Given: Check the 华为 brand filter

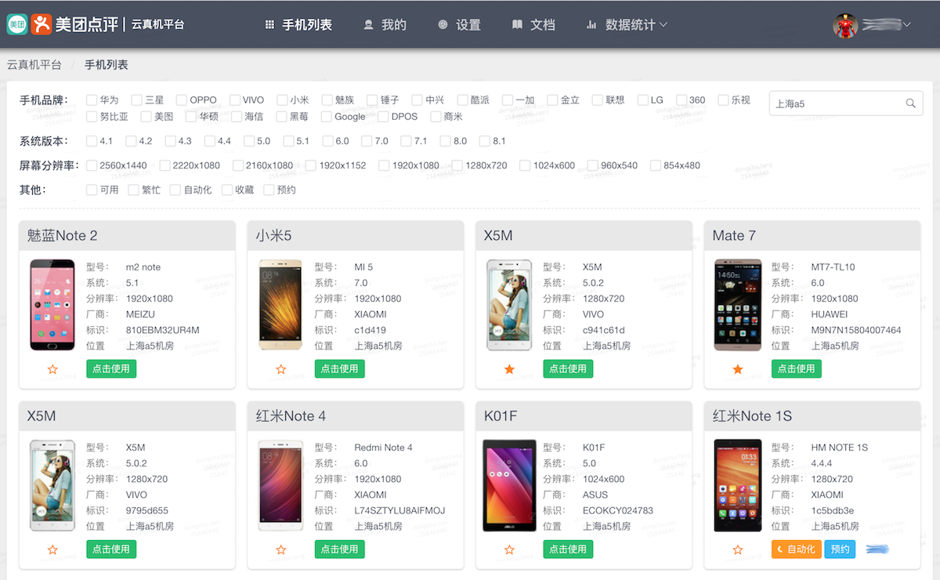Looking at the screenshot, I should [x=92, y=100].
